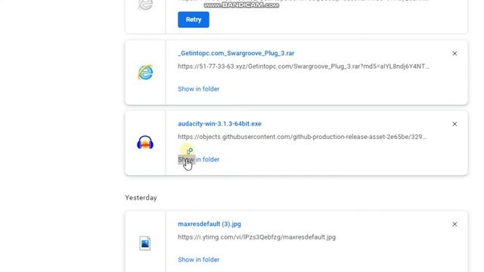Image resolution: width=484 pixels, height=272 pixels.
Task: Click the image file icon for maxresdefault
Action: (144, 243)
